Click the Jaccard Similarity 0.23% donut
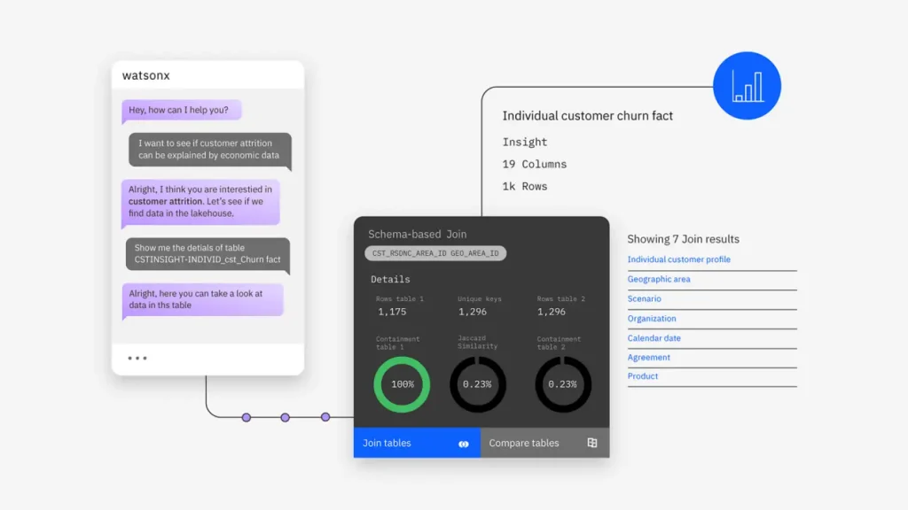This screenshot has height=510, width=908. tap(478, 384)
